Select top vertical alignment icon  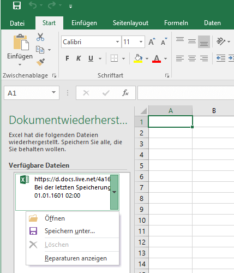click(180, 39)
